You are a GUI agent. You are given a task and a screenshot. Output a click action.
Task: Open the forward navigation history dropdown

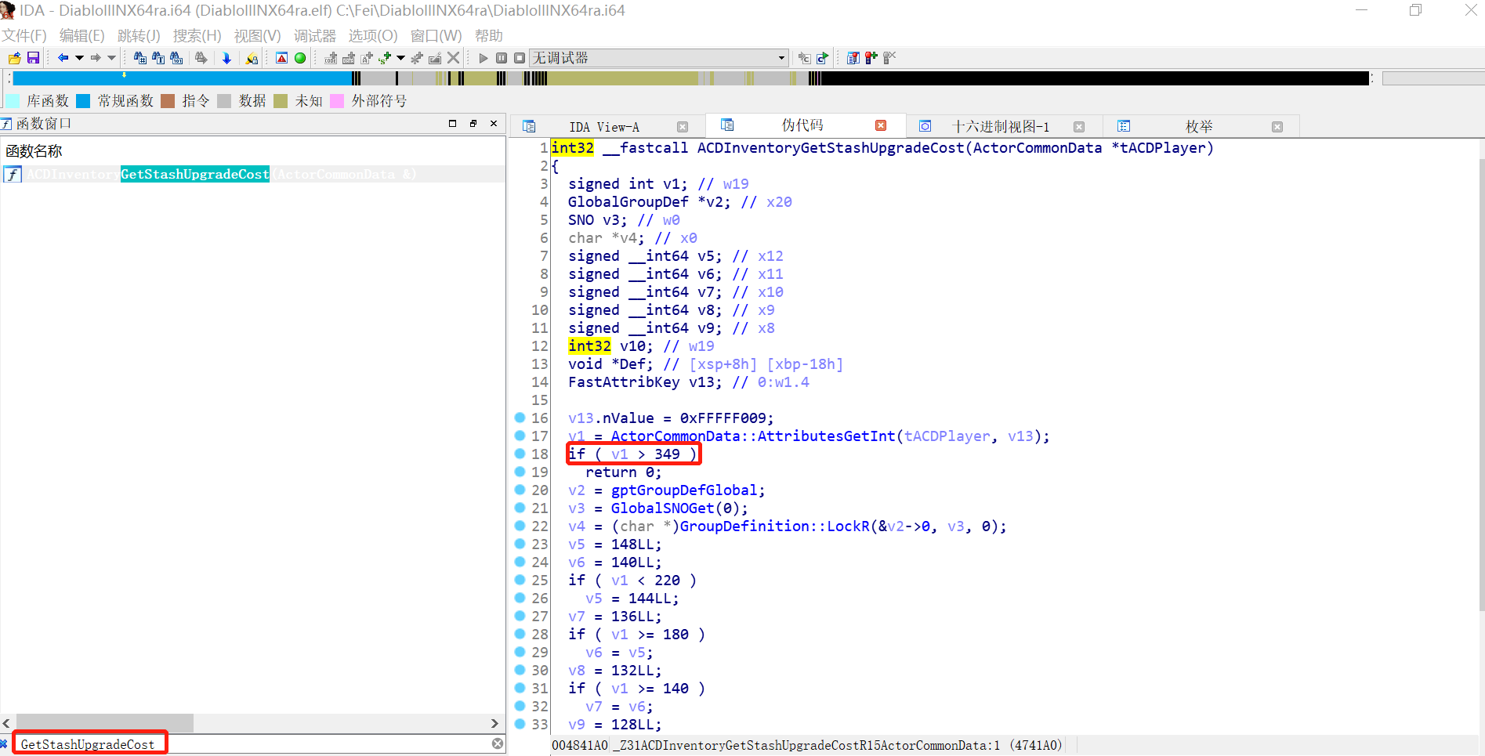click(x=112, y=58)
